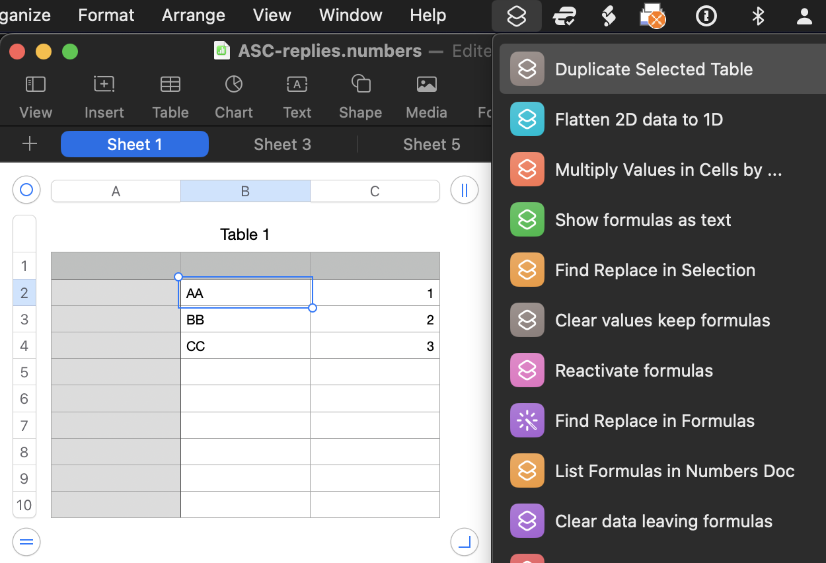Click the Table toolbar icon
This screenshot has width=826, height=563.
(x=170, y=96)
